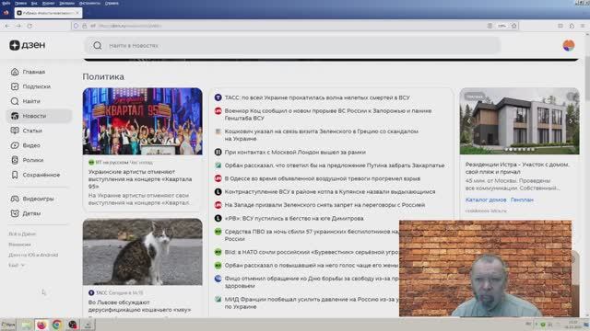Open «РВ» headline about Димитров
Viewport: 590px width, 331px height.
(294, 219)
